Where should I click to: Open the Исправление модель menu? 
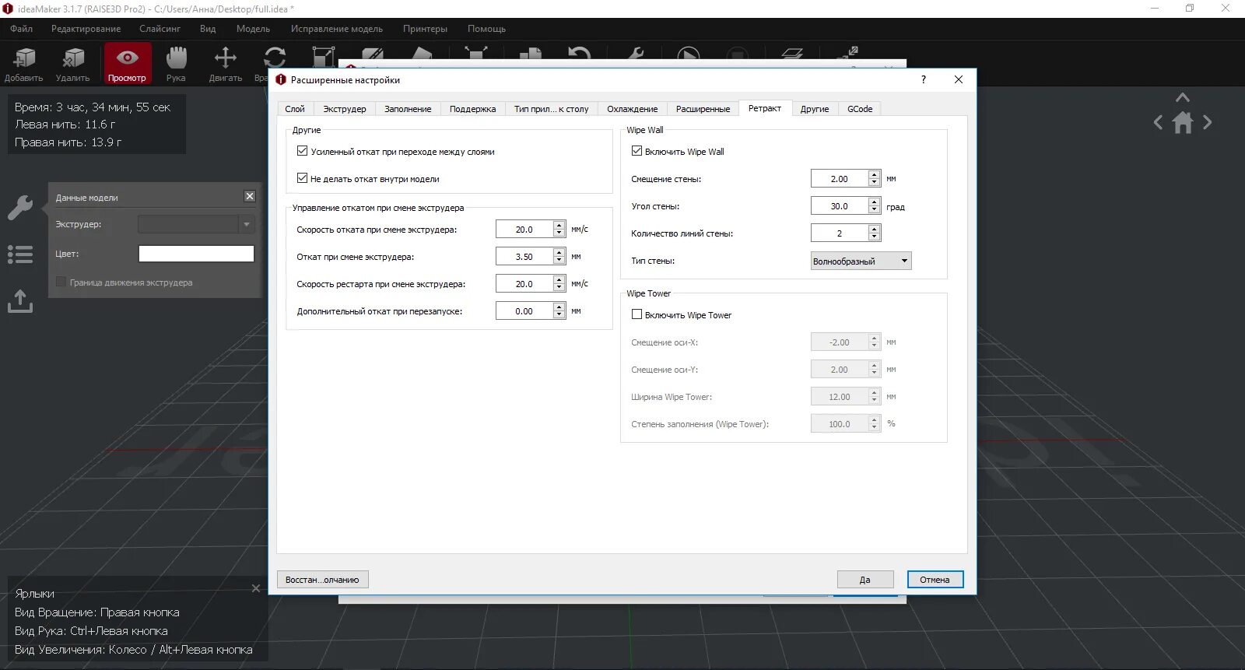point(337,29)
